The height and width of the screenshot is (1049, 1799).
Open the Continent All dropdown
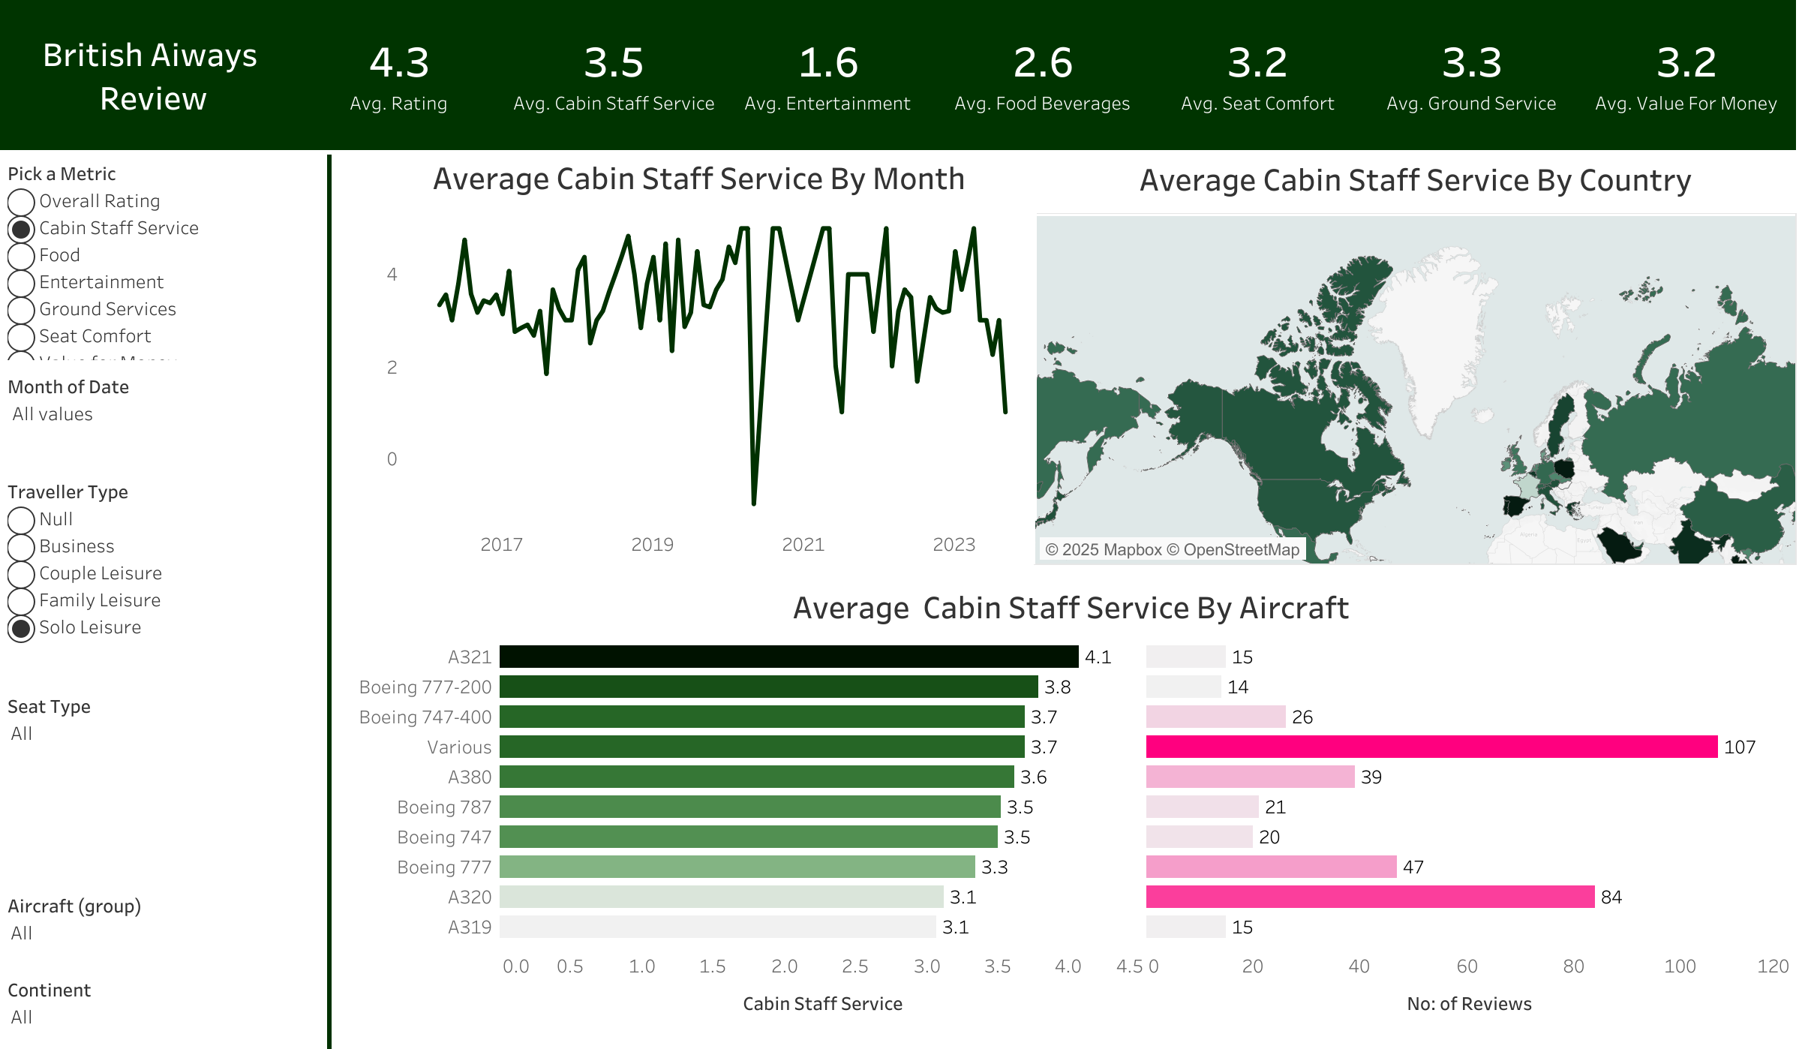pyautogui.click(x=23, y=1017)
